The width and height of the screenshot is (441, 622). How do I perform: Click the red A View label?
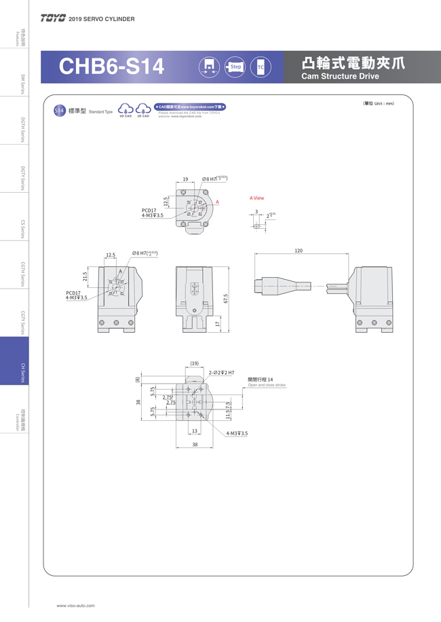coord(256,198)
